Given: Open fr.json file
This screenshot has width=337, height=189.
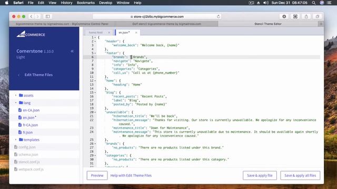Looking at the screenshot, I should [x=28, y=132].
